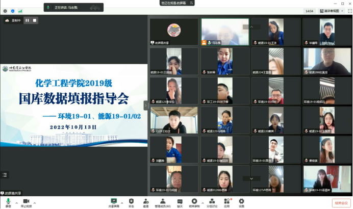353x209 pixels.
Task: Check the green network signal bars icon
Action: click(20, 11)
